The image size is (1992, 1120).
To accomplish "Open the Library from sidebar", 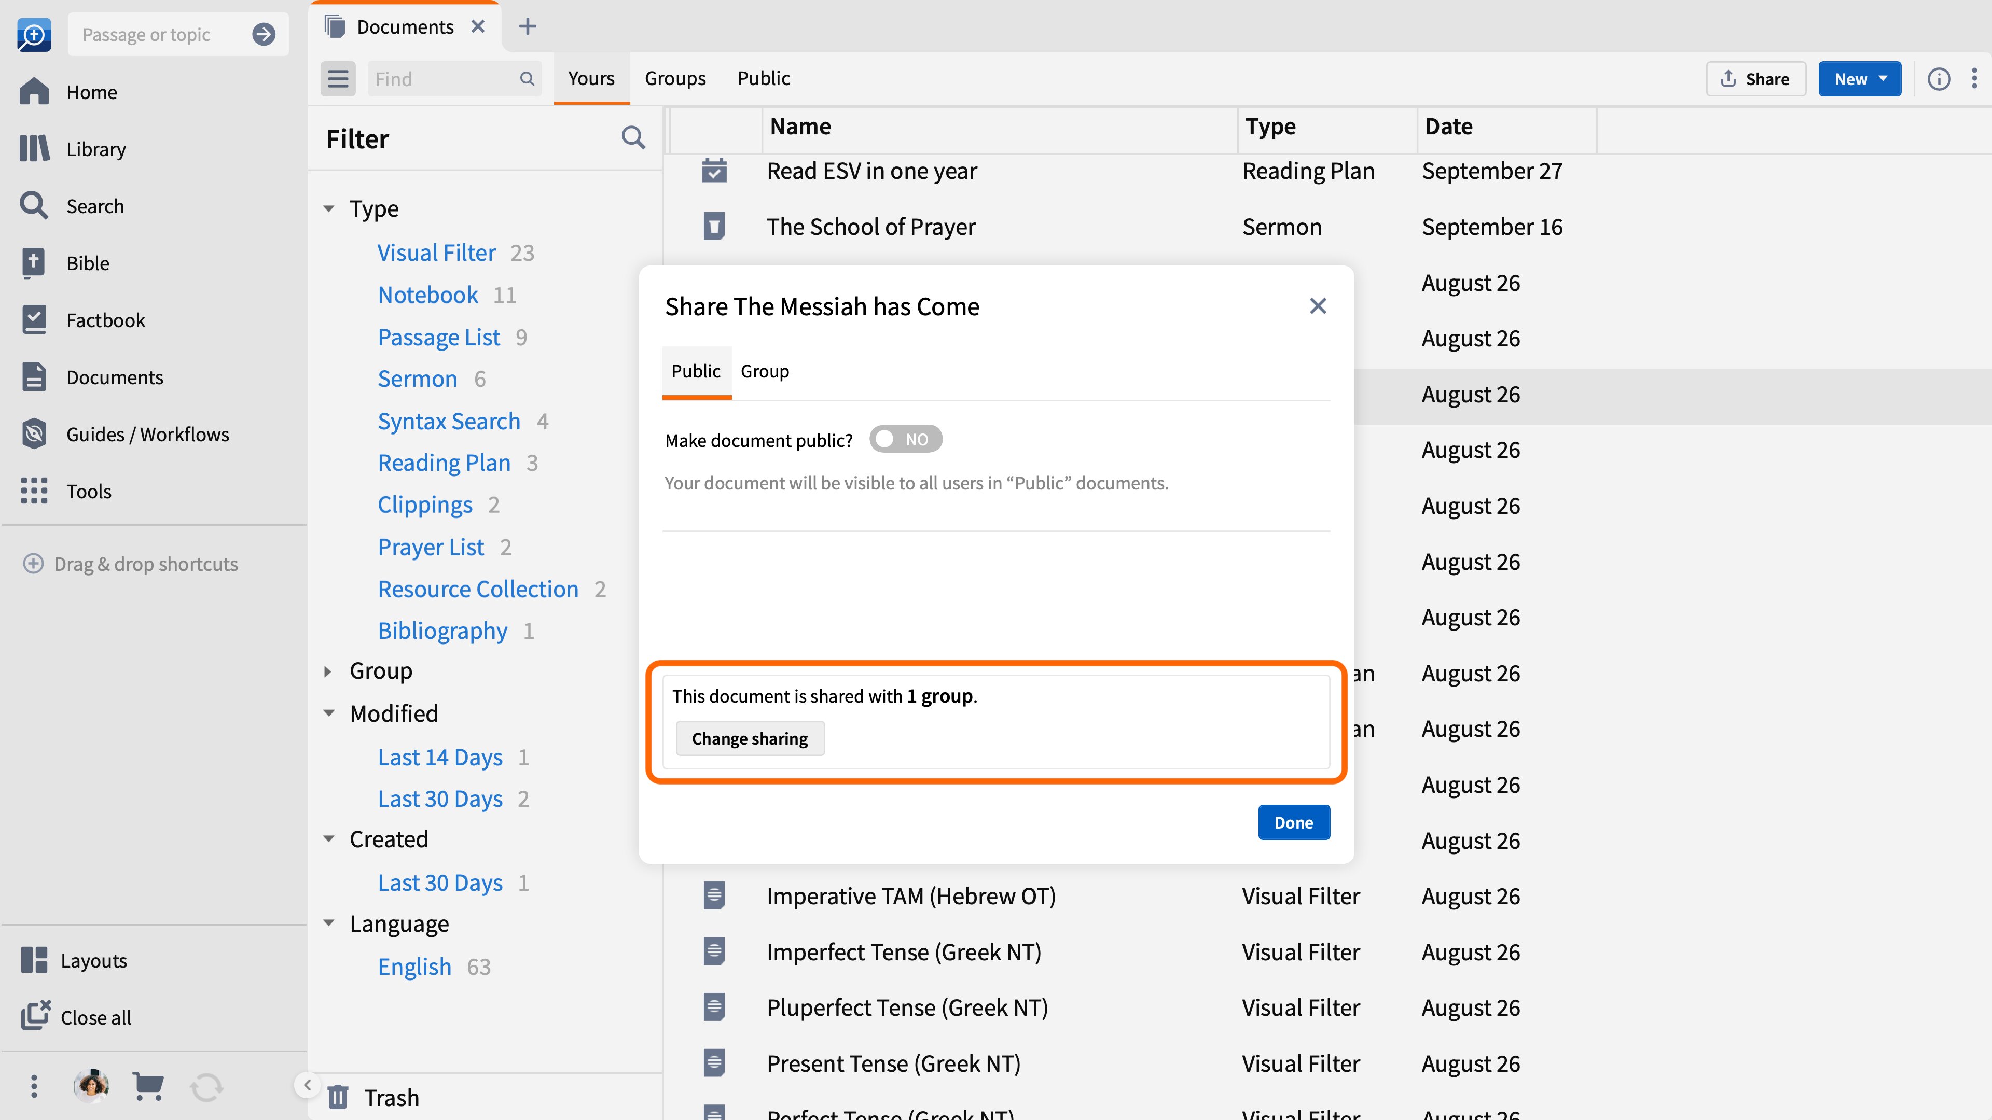I will coord(74,149).
